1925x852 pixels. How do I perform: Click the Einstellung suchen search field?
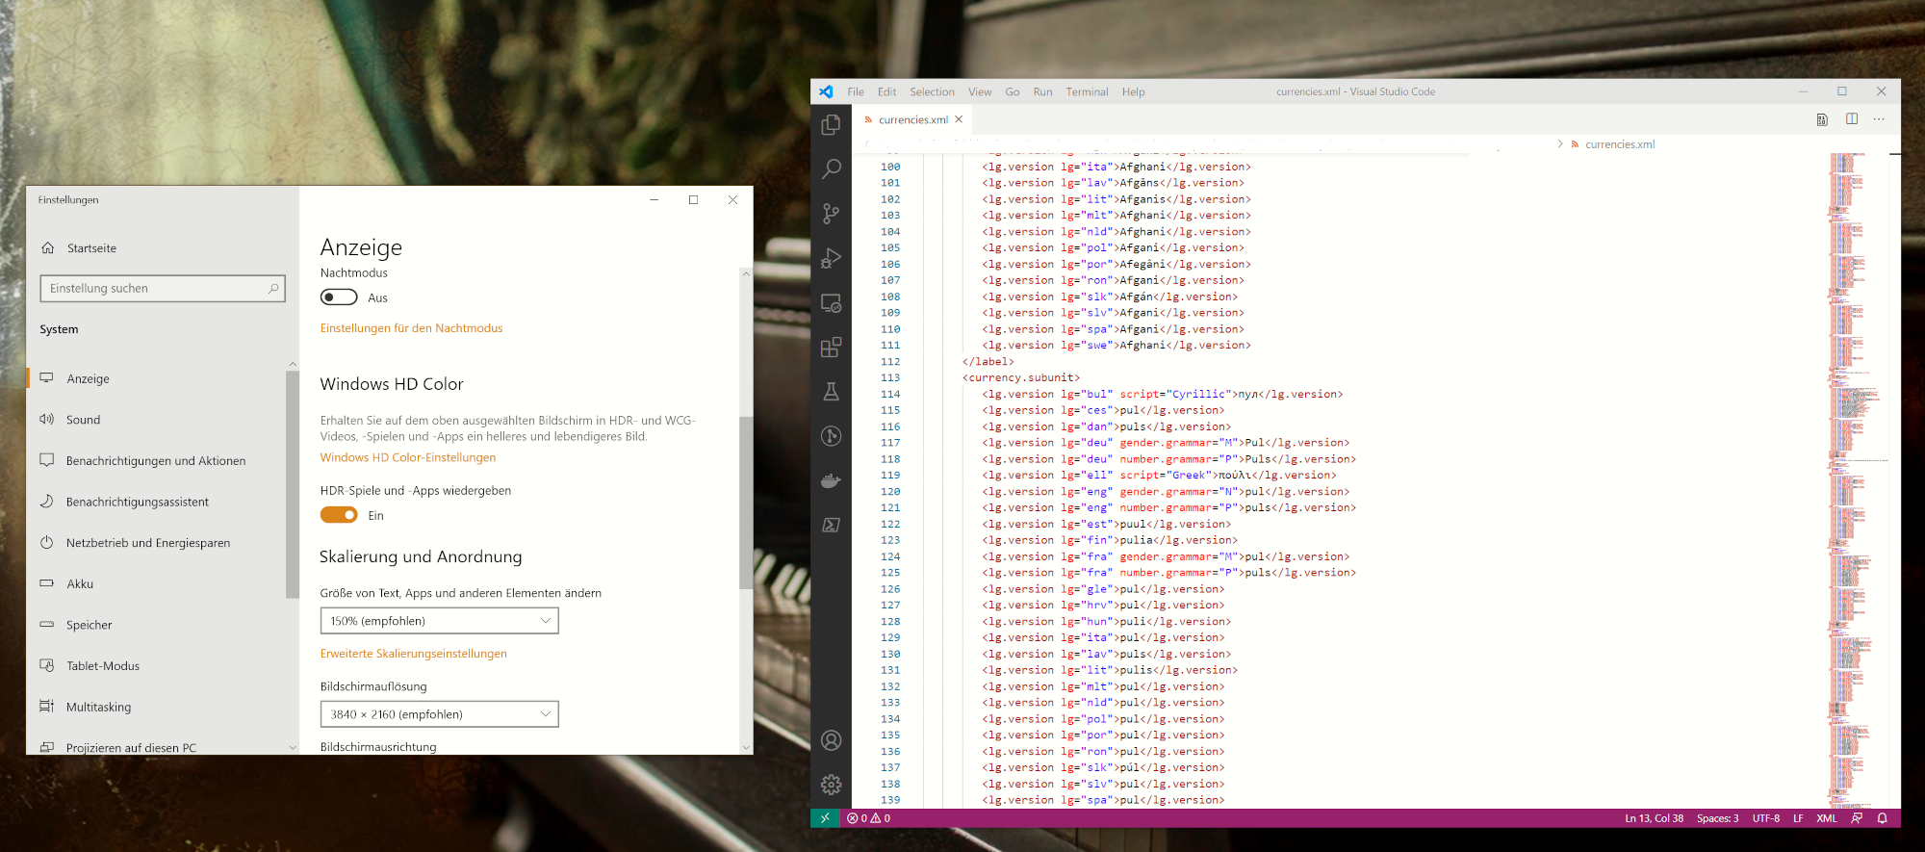pos(162,288)
